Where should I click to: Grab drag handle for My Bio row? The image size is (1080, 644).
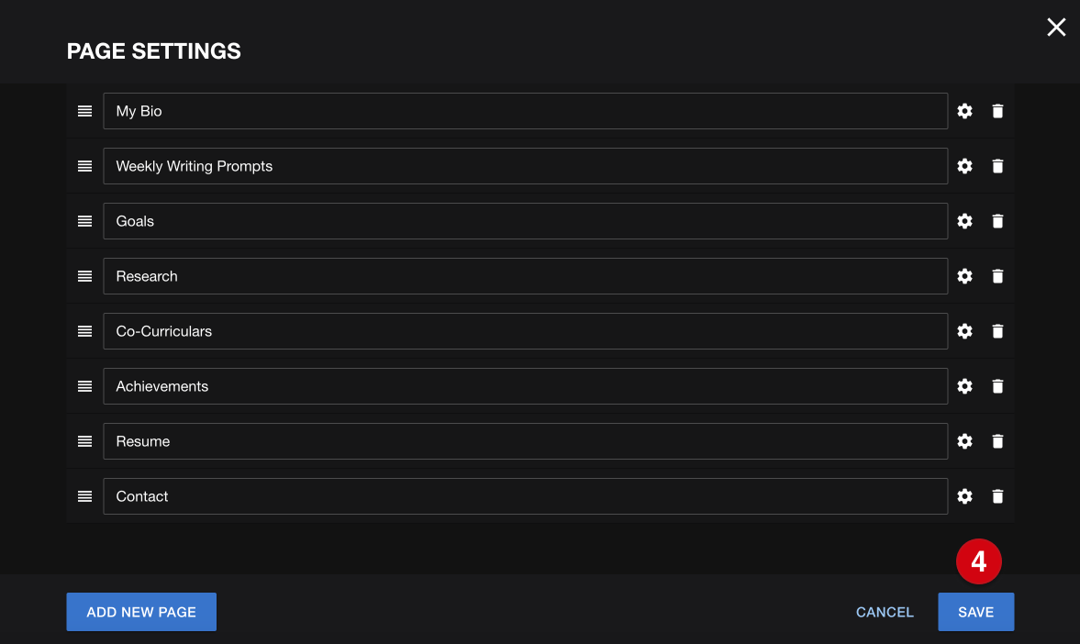tap(84, 111)
